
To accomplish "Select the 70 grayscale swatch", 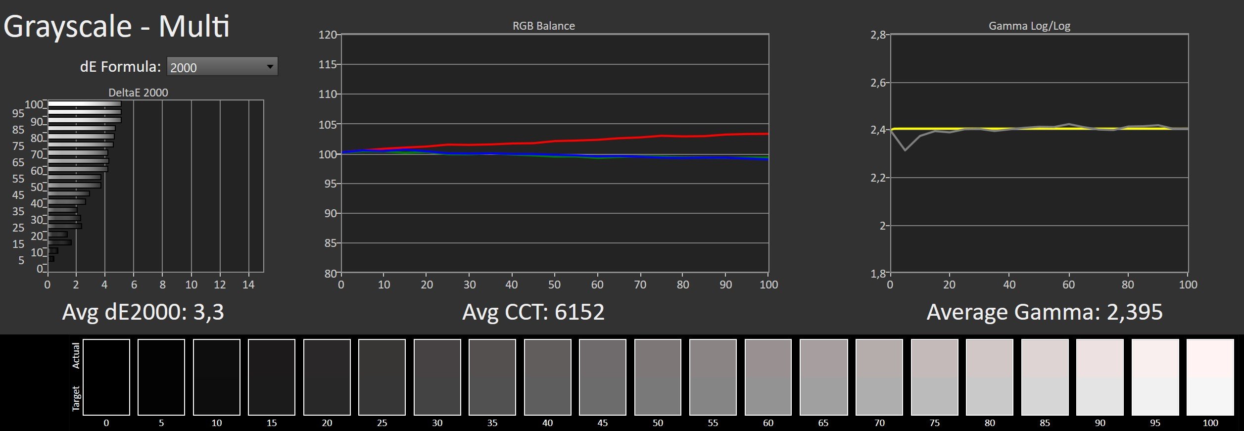I will coord(879,377).
